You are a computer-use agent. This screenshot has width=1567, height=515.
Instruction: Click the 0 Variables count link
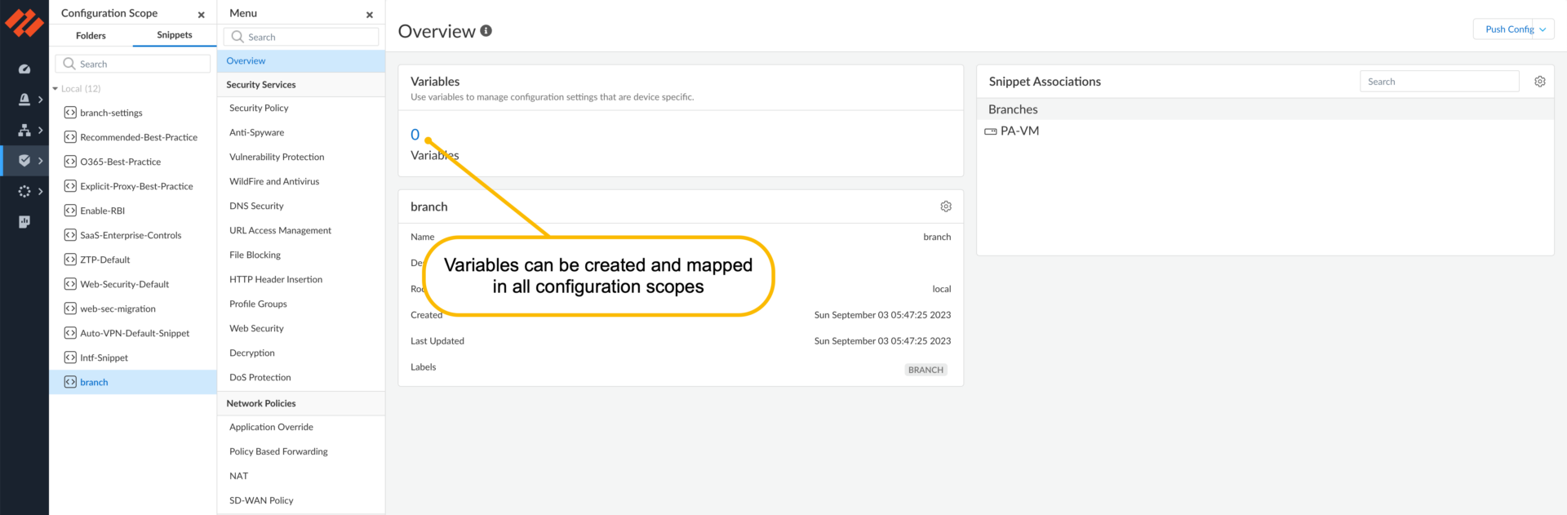click(x=415, y=135)
